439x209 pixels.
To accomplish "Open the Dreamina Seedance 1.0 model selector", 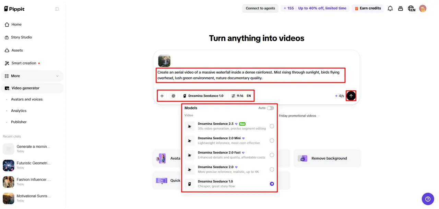I will tap(203, 96).
